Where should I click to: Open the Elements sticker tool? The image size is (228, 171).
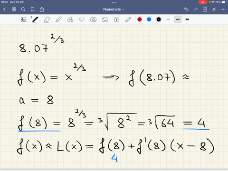point(93,19)
